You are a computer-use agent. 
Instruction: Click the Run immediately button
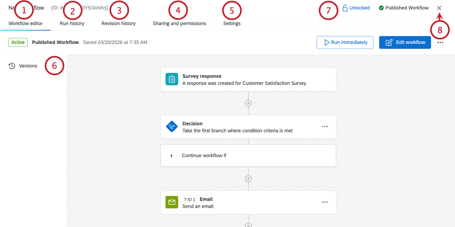tap(345, 42)
